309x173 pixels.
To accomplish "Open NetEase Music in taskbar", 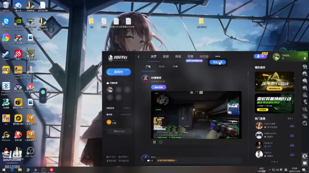I will (x=51, y=170).
